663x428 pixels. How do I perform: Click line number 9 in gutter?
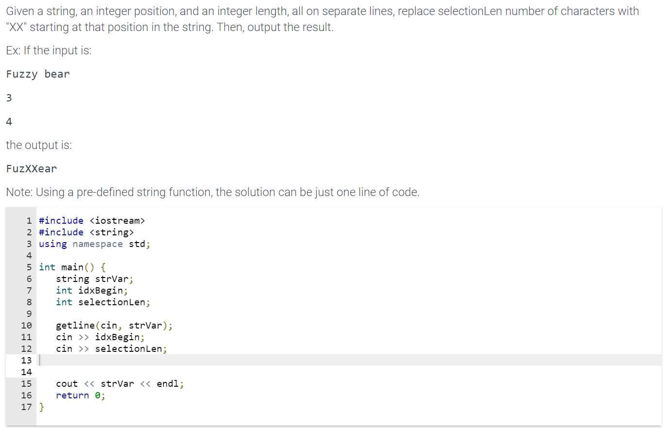[29, 313]
